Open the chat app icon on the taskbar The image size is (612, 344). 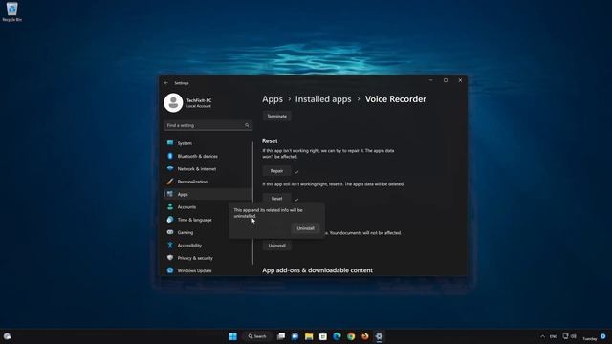[295, 336]
